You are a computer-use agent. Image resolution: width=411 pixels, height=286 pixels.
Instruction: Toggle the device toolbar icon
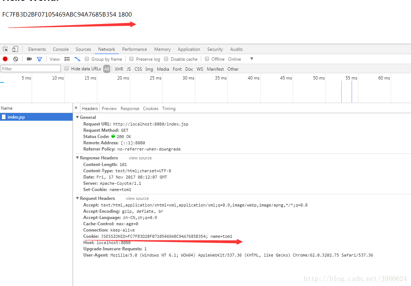[15, 49]
